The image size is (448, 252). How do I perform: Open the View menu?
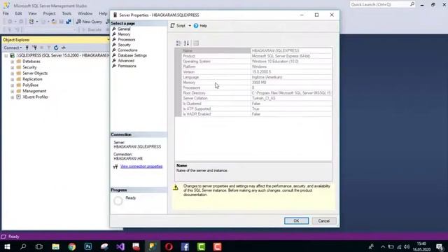point(32,13)
